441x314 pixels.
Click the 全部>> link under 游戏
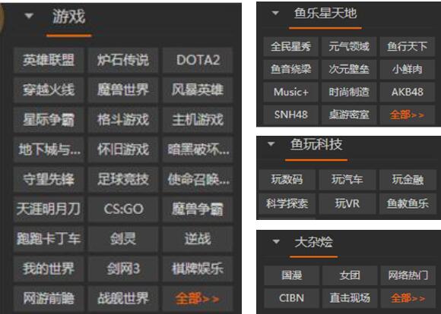click(198, 298)
